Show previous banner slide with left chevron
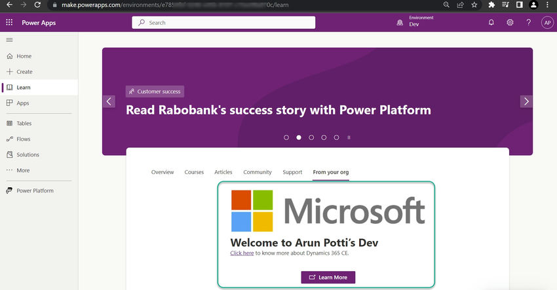This screenshot has height=290, width=557. click(x=109, y=101)
